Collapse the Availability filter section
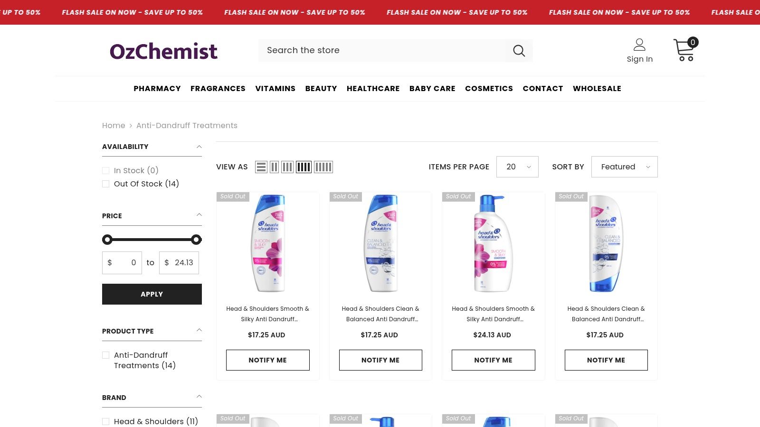760x427 pixels. click(199, 147)
